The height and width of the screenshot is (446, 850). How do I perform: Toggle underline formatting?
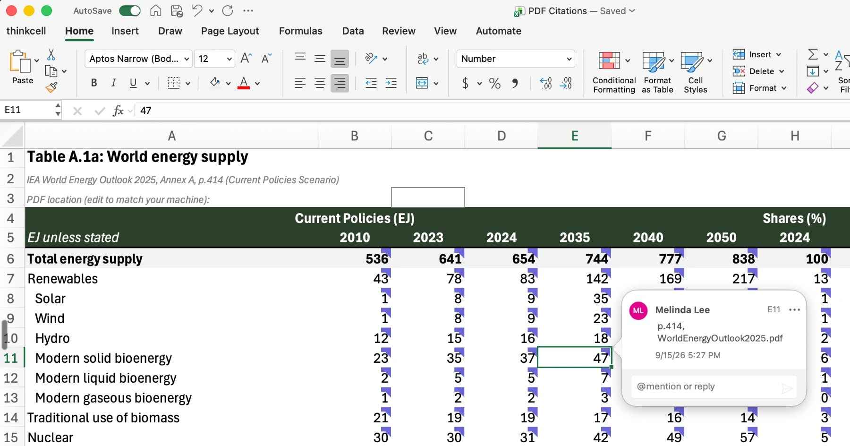click(133, 83)
